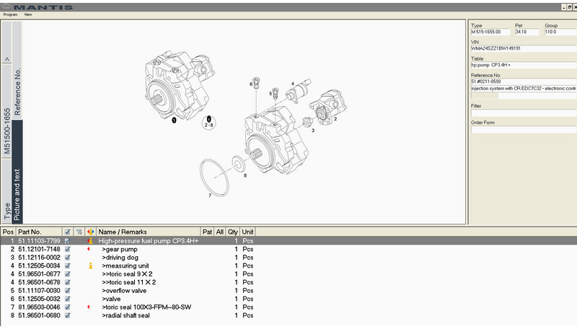Click the red-blue arrows column header icon
This screenshot has height=329, width=577.
[90, 232]
